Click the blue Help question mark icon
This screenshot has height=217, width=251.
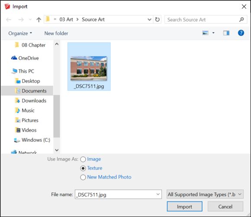point(241,33)
